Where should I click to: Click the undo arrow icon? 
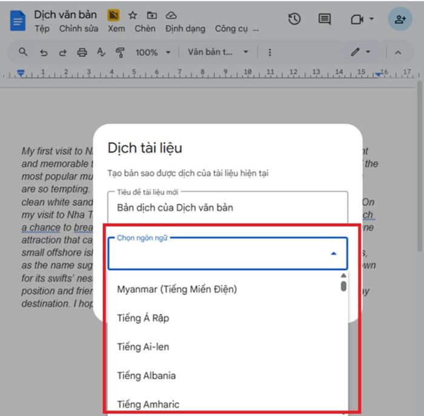click(43, 53)
